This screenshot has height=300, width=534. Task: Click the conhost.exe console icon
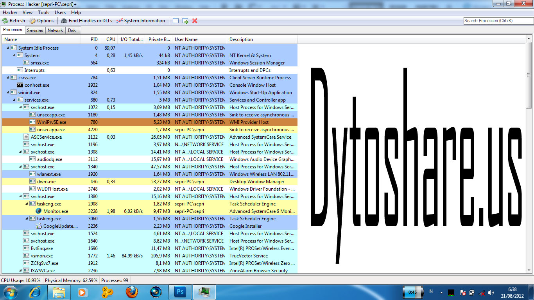pos(20,85)
